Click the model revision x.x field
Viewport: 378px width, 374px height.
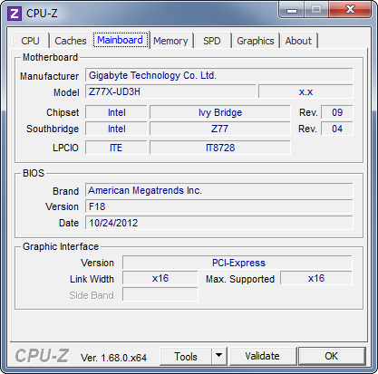pos(305,91)
